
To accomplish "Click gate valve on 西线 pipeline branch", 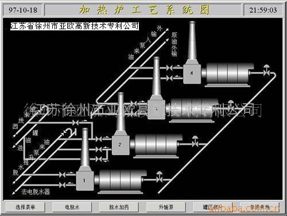I will (76, 123).
